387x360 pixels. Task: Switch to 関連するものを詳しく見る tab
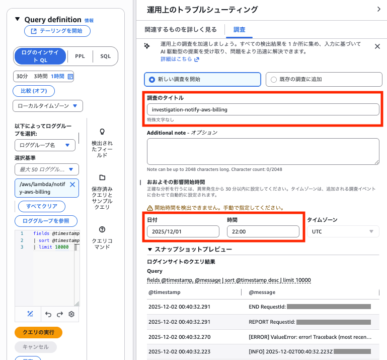pyautogui.click(x=181, y=29)
